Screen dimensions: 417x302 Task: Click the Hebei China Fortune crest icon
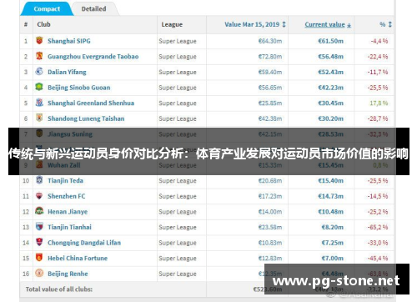pos(39,258)
